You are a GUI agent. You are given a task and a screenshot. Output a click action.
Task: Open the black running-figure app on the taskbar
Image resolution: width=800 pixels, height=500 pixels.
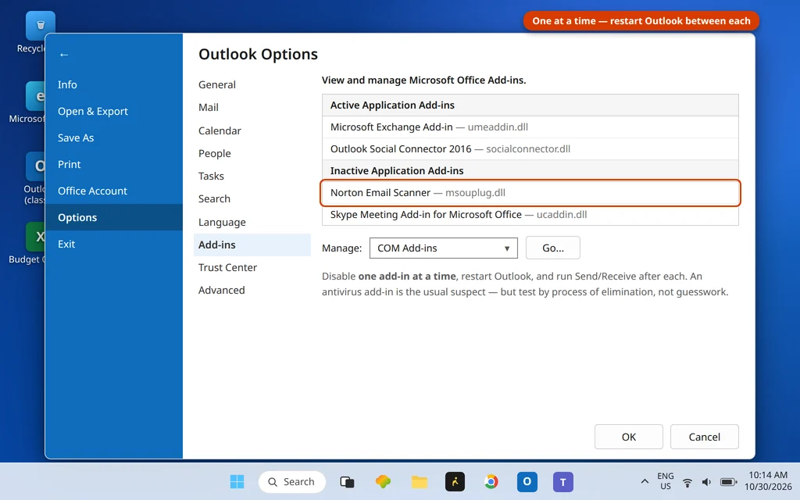[455, 481]
